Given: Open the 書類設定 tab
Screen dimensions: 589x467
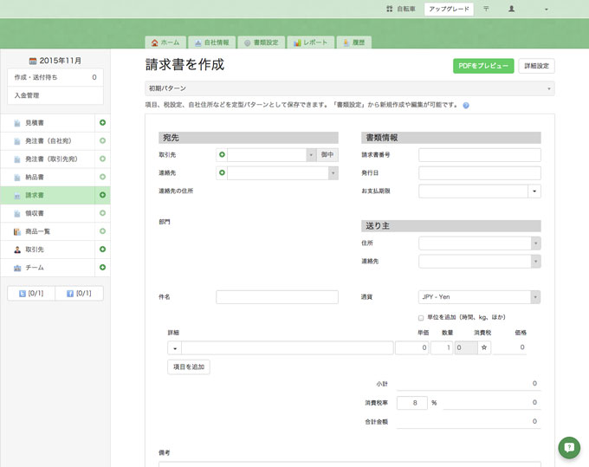Looking at the screenshot, I should pyautogui.click(x=262, y=42).
